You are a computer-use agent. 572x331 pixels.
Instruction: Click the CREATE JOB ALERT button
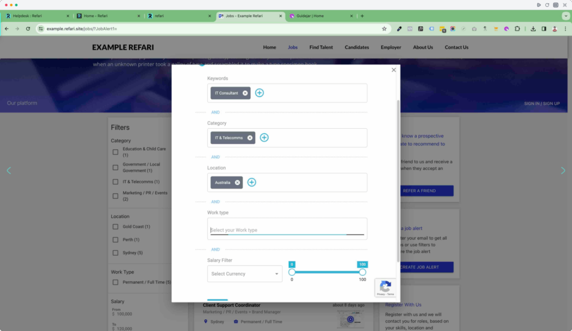tap(427, 267)
